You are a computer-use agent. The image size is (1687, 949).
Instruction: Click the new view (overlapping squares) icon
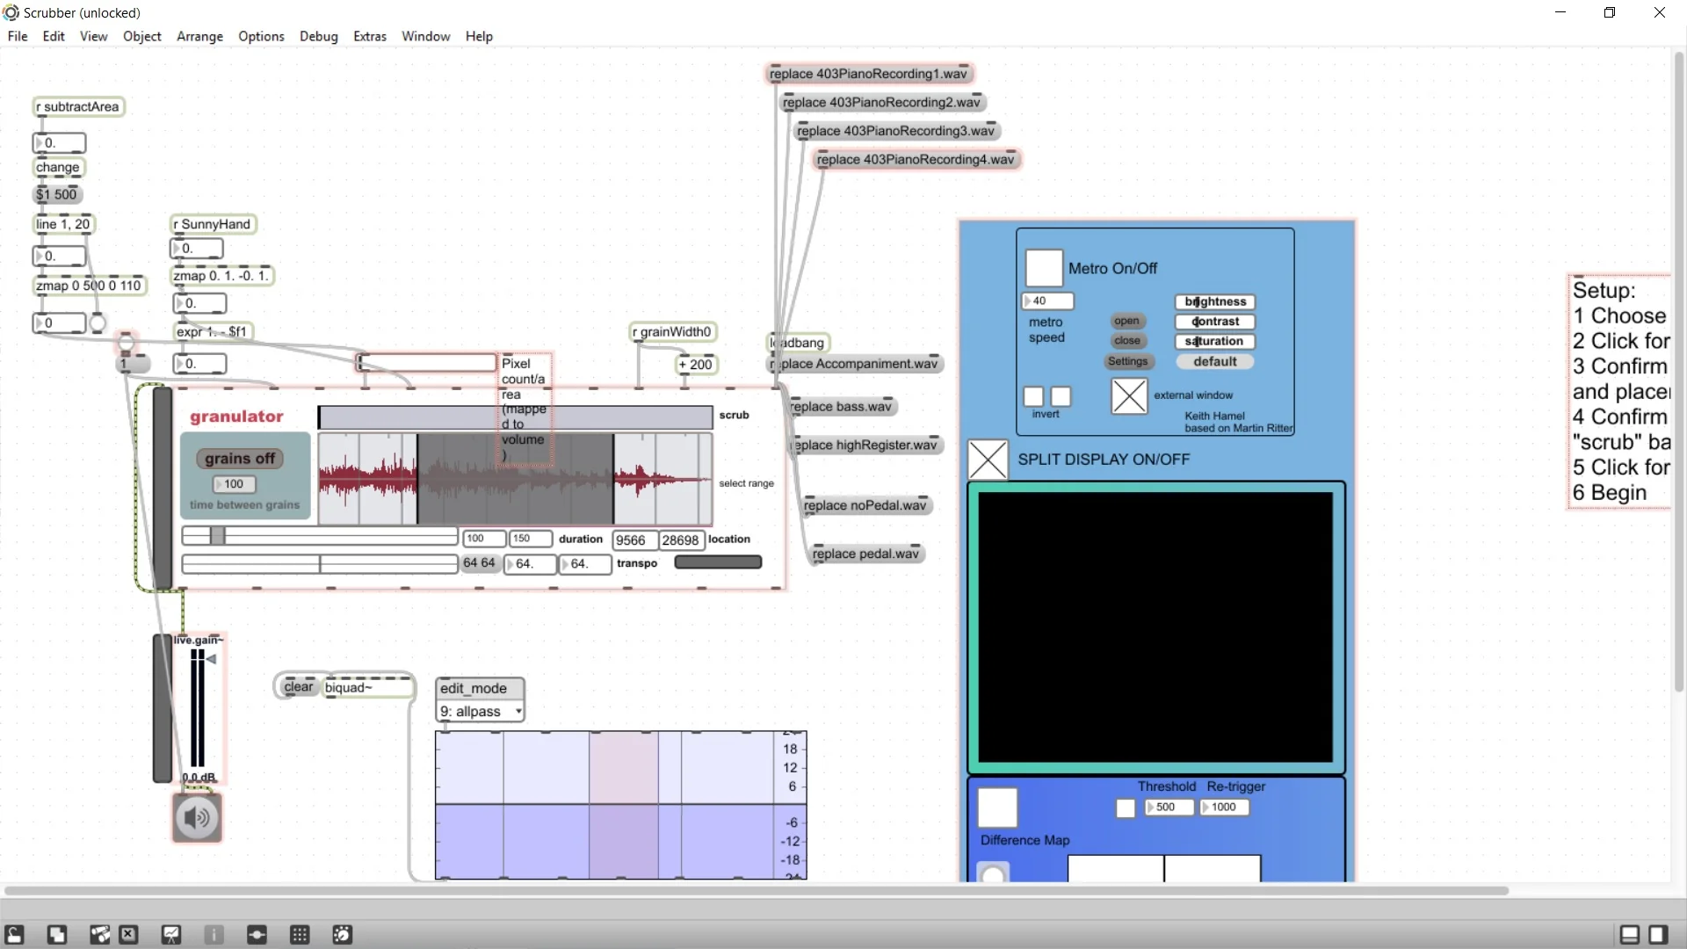(57, 935)
